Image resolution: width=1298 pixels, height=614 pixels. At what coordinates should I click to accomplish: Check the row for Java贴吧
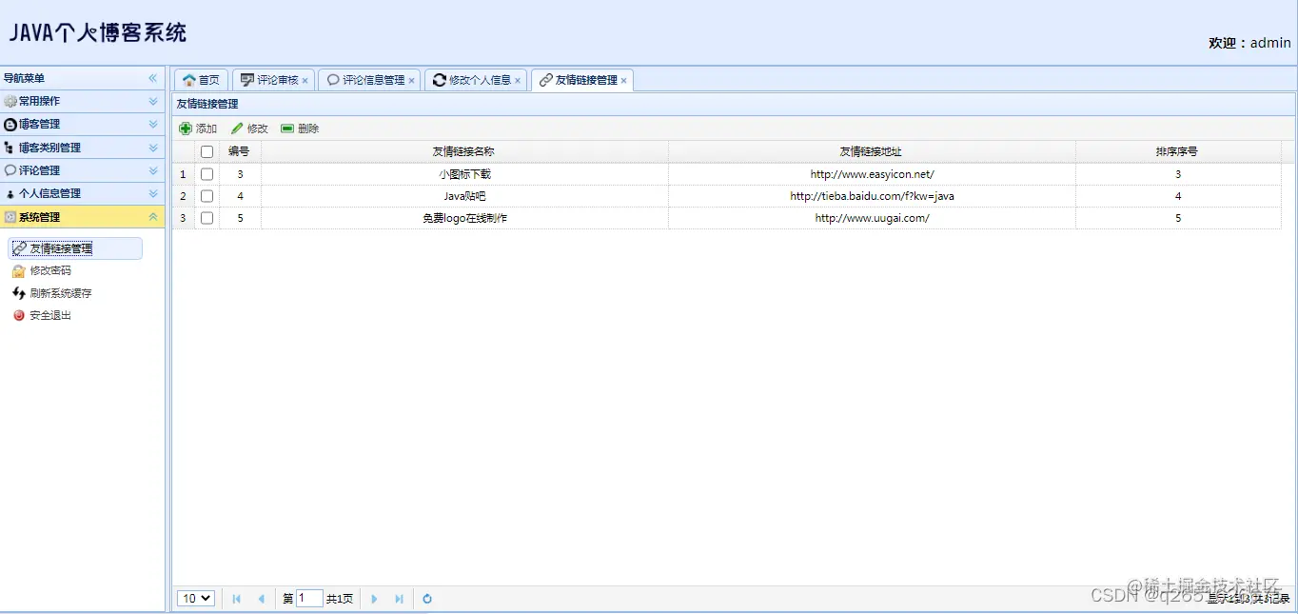point(206,196)
